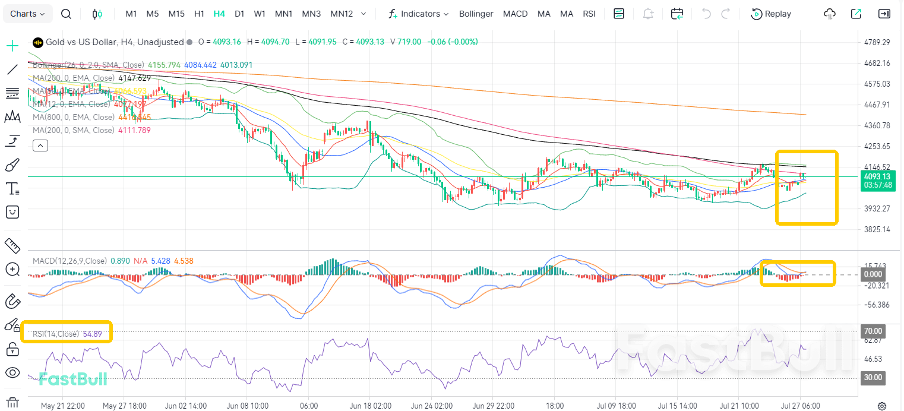The height and width of the screenshot is (411, 904).
Task: Redo the last chart action
Action: coord(725,14)
